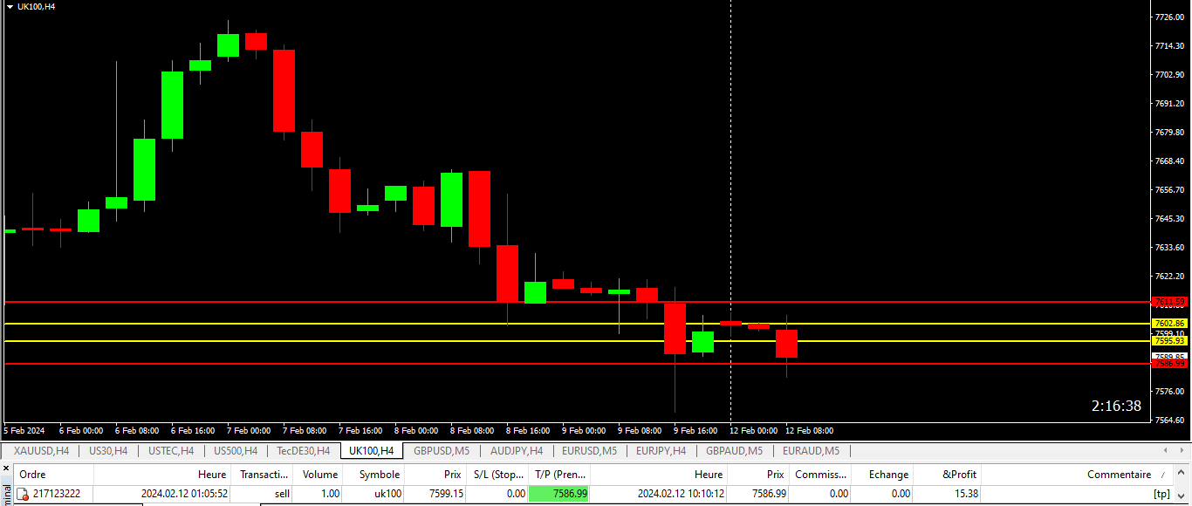Switch to the XAUUSD,H4 chart tab

(41, 451)
